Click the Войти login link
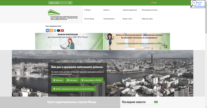 point(155,3)
